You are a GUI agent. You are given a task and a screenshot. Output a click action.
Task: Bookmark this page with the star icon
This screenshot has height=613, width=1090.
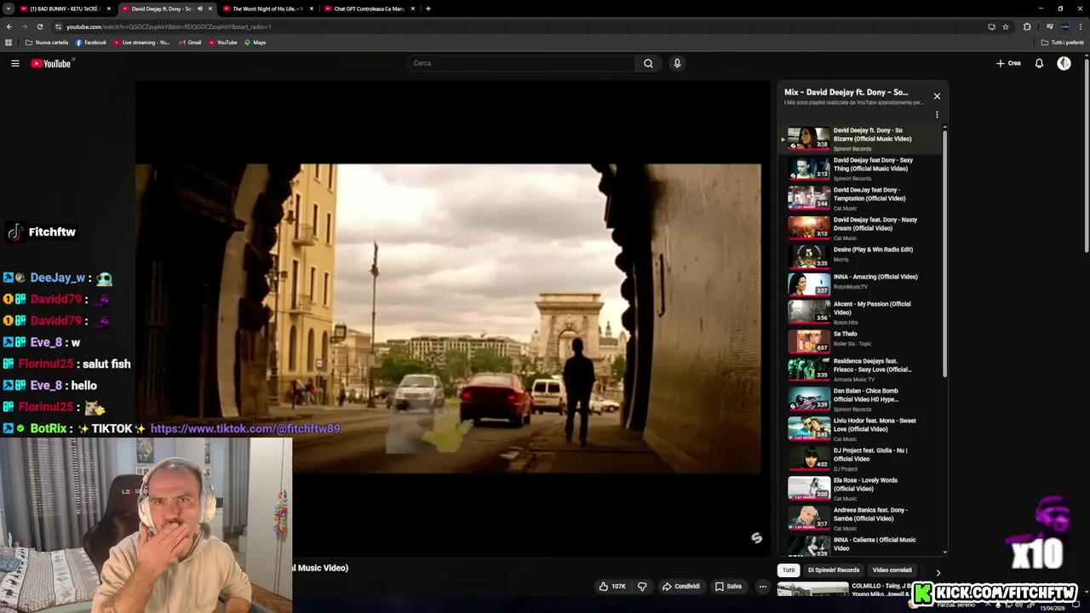tap(1006, 26)
